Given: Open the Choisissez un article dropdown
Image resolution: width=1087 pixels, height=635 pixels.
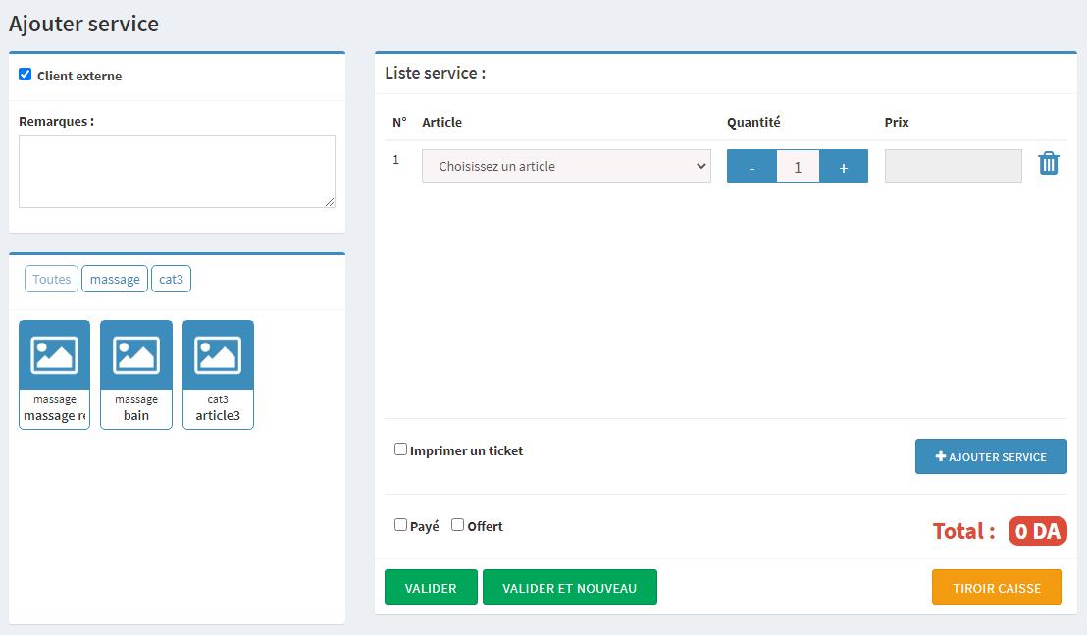Looking at the screenshot, I should pyautogui.click(x=566, y=166).
